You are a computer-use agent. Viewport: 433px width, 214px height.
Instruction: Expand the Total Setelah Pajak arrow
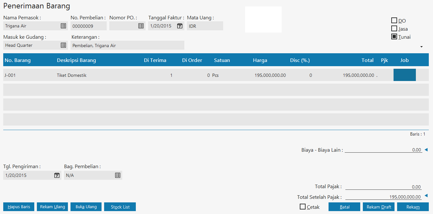pyautogui.click(x=426, y=196)
